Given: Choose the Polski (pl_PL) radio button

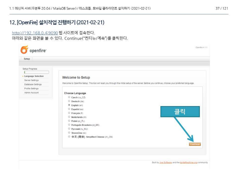Looking at the screenshot, I should coord(69,121).
